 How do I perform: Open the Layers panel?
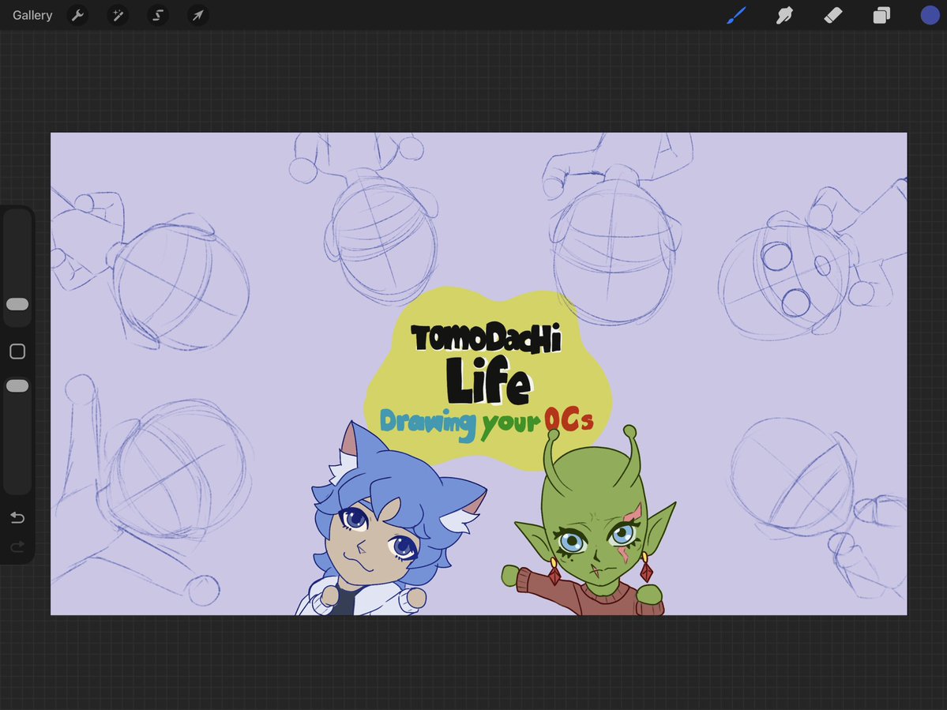click(x=881, y=15)
